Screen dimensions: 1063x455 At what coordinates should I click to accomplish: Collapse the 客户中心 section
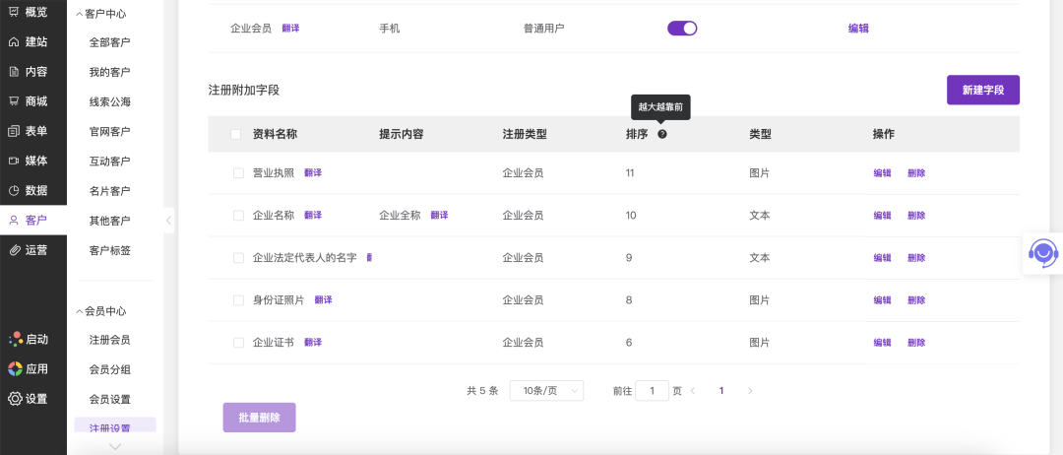[80, 14]
